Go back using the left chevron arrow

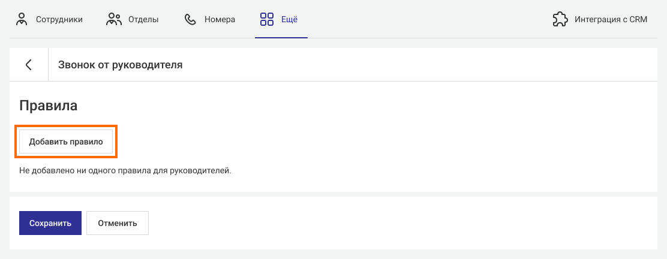(x=29, y=65)
